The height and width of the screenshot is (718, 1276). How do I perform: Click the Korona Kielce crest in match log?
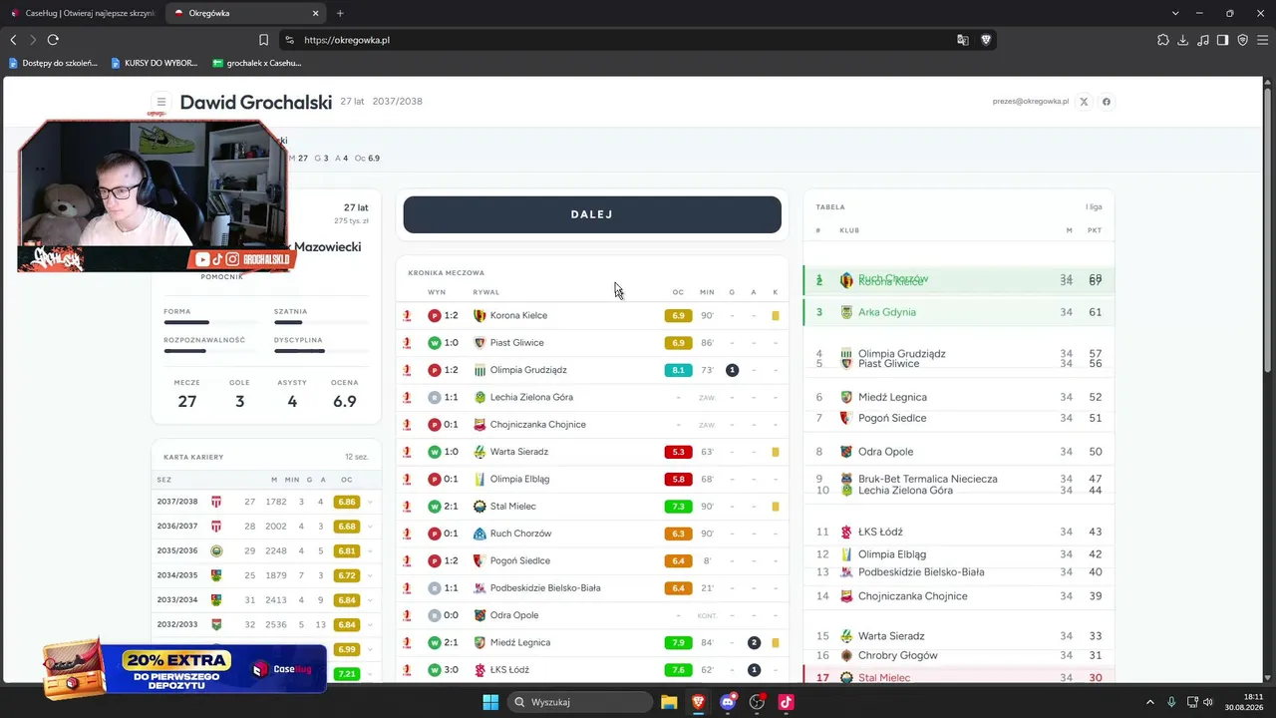click(479, 315)
